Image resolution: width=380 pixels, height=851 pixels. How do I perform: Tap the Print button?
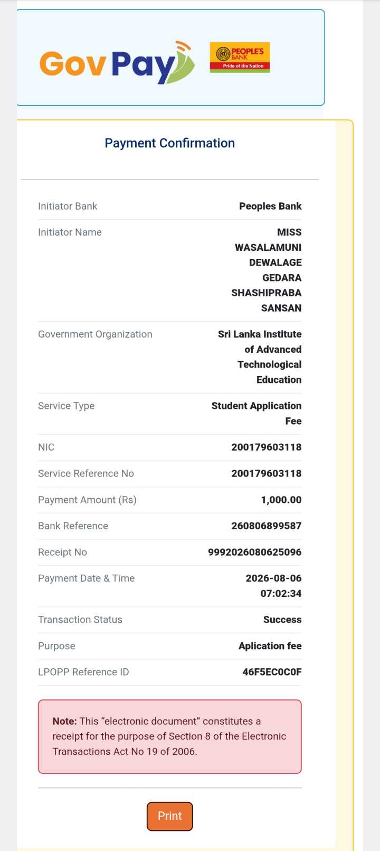170,816
